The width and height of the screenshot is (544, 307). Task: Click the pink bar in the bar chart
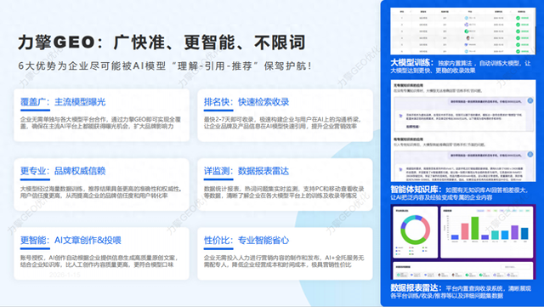pos(465,231)
